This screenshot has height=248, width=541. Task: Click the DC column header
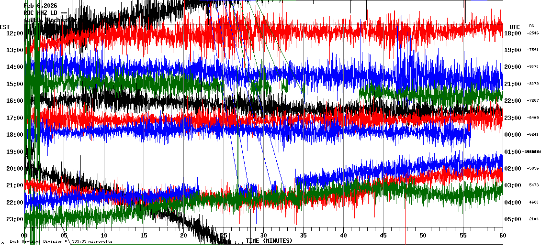coord(531,26)
